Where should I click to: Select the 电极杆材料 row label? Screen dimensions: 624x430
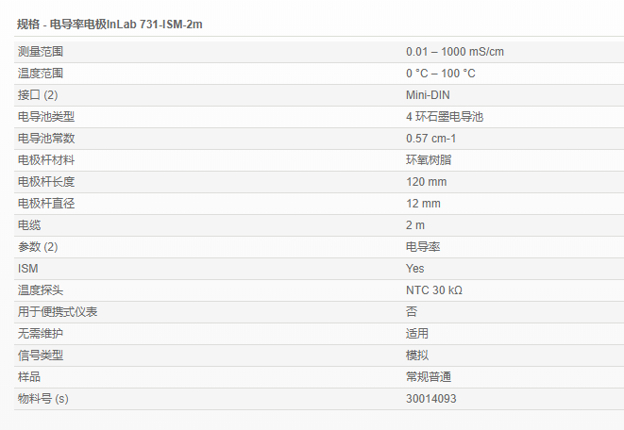46,160
